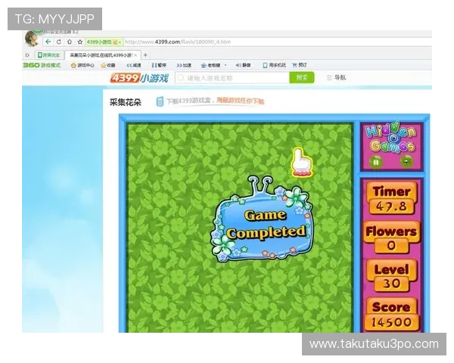
Task: Click the 360 游戏模式 logo
Action: pyautogui.click(x=42, y=65)
